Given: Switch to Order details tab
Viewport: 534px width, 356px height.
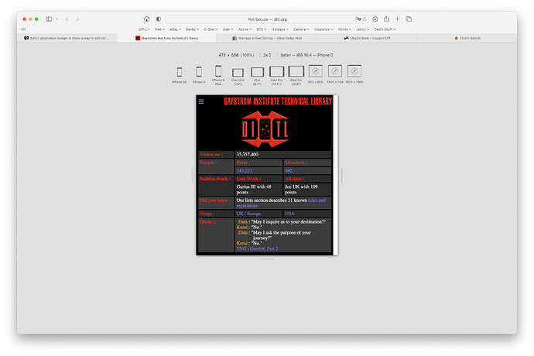Looking at the screenshot, I should 467,38.
